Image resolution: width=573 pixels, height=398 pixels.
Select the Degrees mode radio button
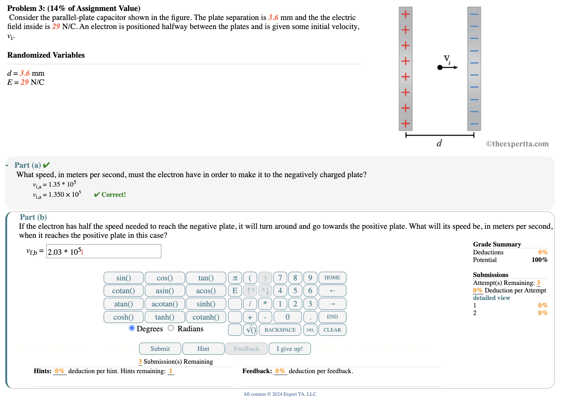(x=132, y=328)
